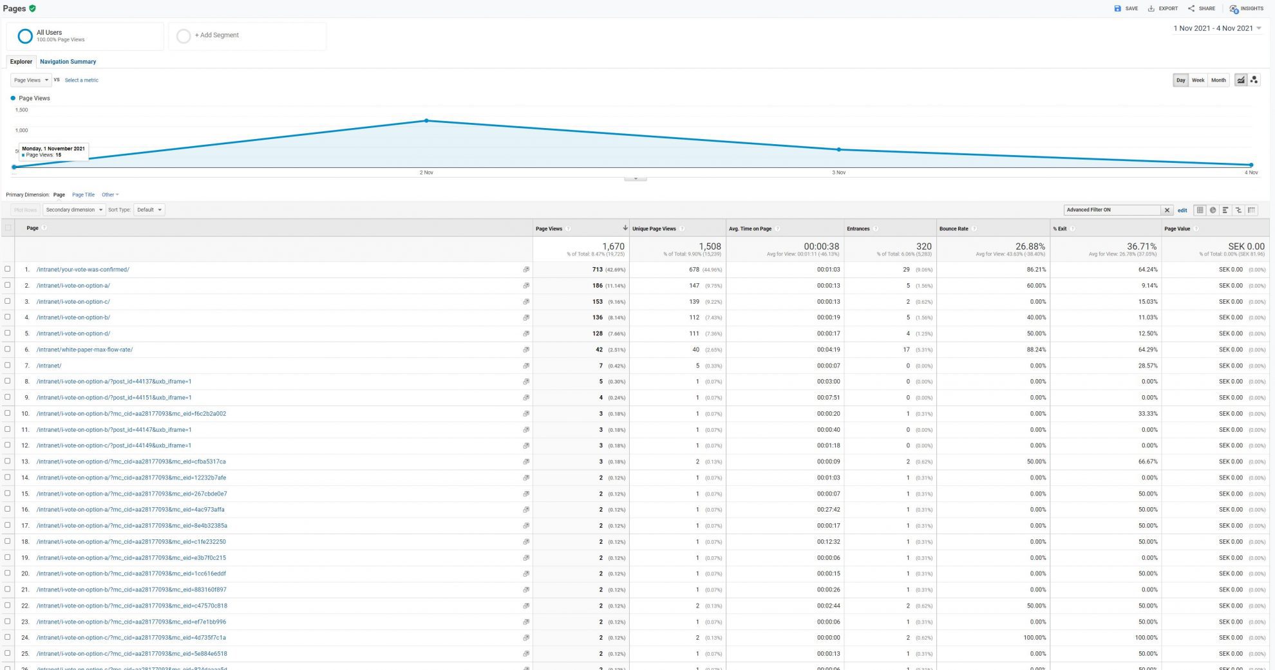
Task: Open the date range picker
Action: coord(1216,28)
